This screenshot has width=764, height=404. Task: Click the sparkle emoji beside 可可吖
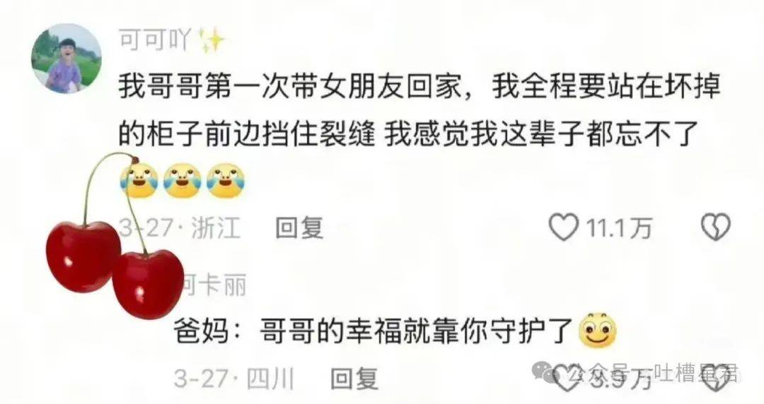click(x=211, y=40)
